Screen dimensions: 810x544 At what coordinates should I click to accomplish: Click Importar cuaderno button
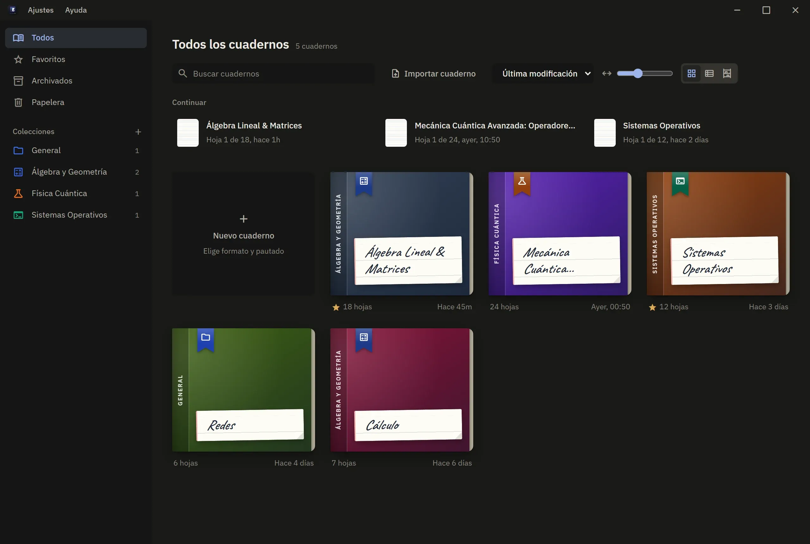pyautogui.click(x=433, y=74)
